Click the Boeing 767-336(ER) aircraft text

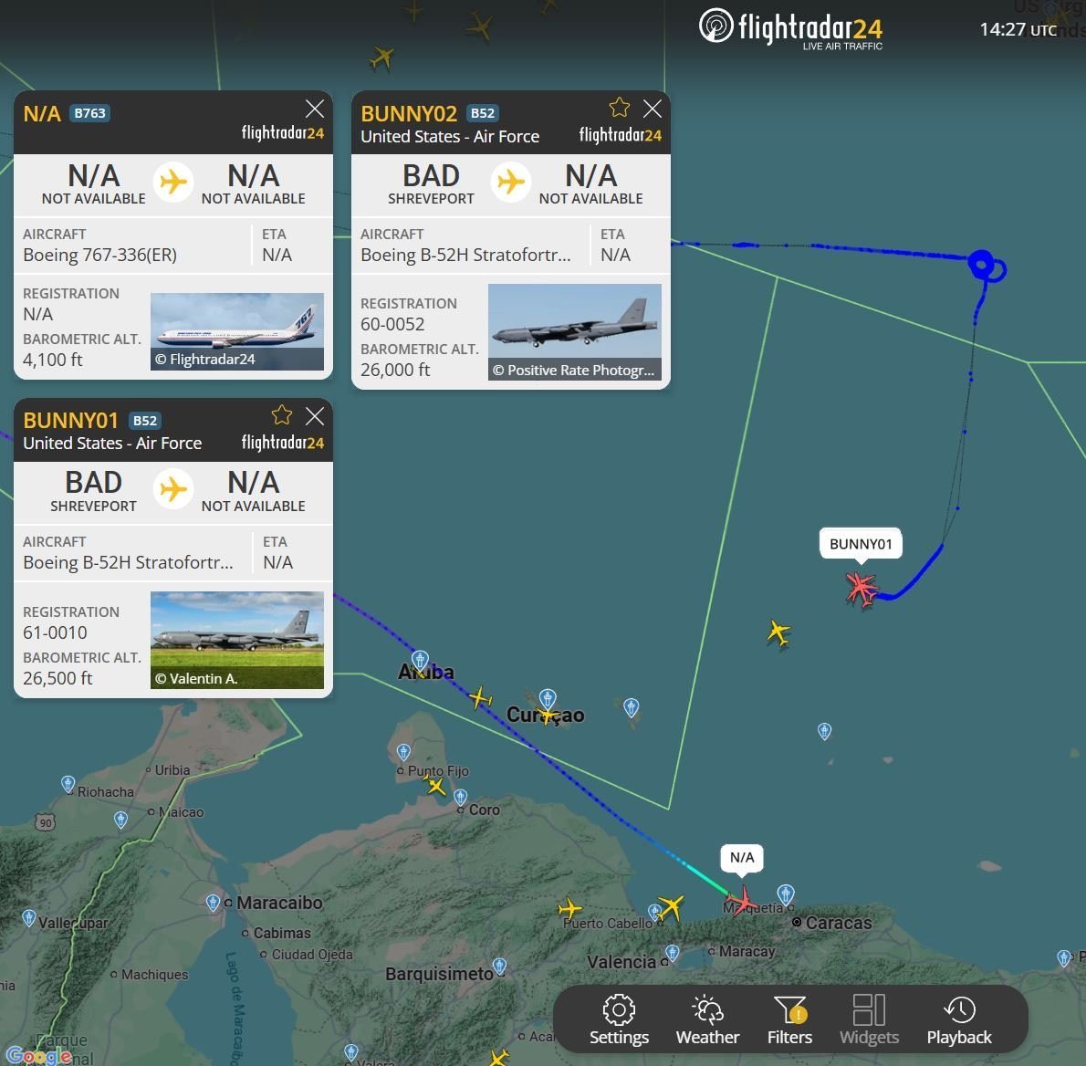(99, 255)
